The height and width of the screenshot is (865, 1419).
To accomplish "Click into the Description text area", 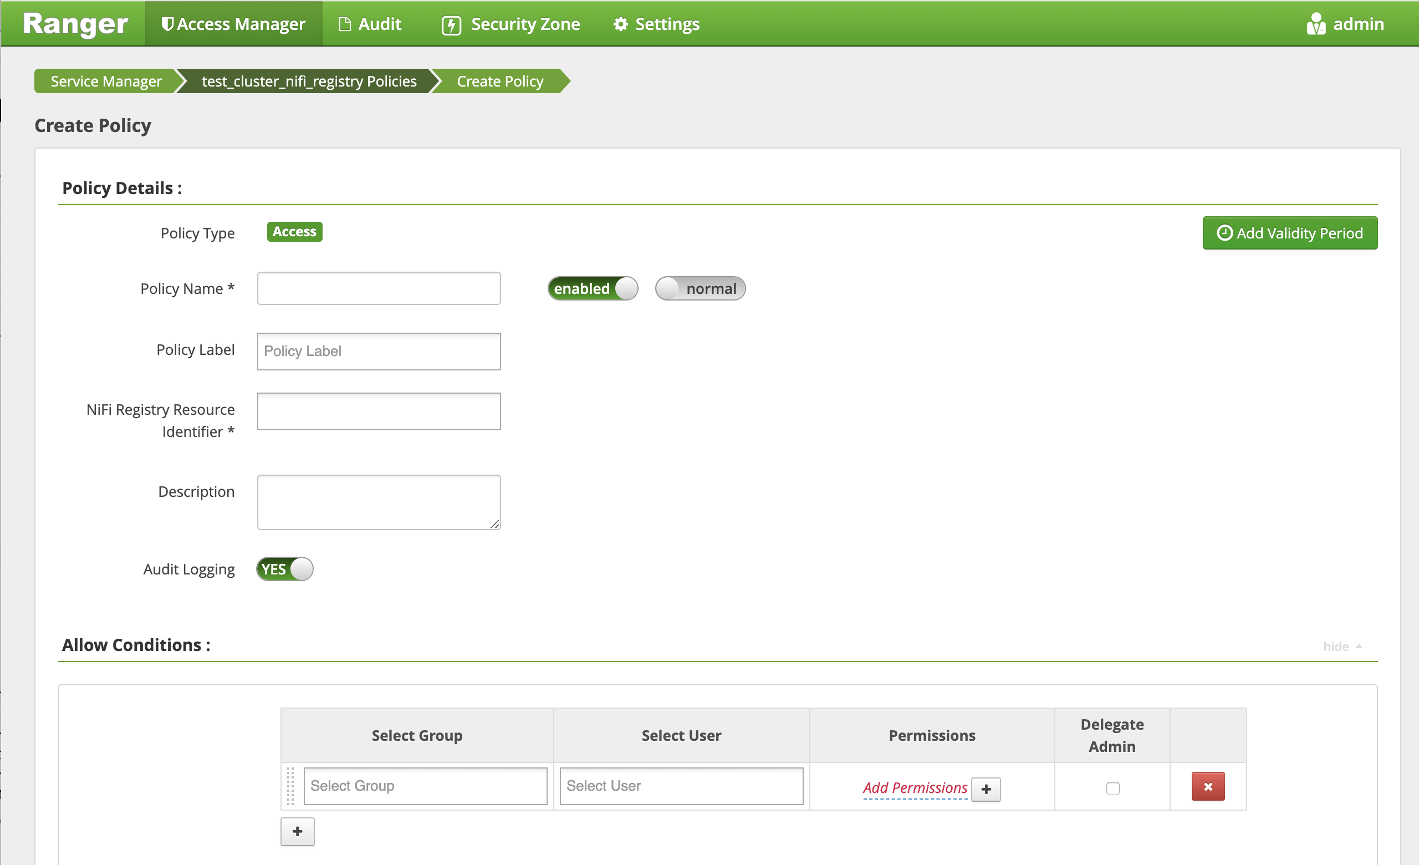I will coord(379,502).
